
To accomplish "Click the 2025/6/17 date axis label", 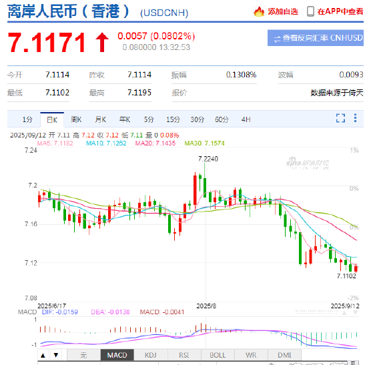I will click(x=52, y=306).
